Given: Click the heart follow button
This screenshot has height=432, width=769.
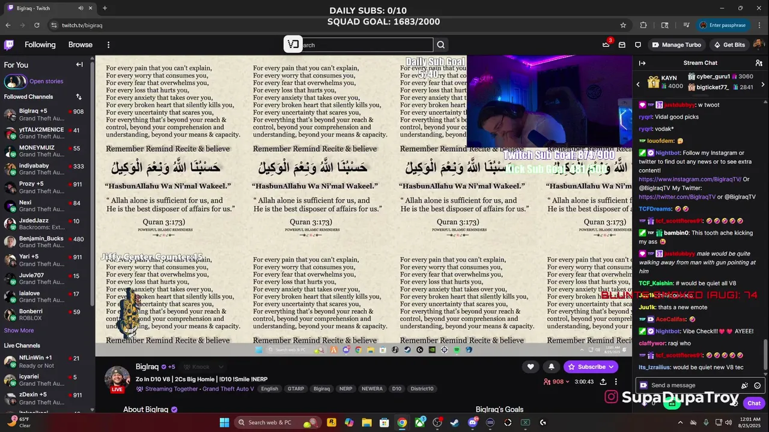Looking at the screenshot, I should coord(530,367).
